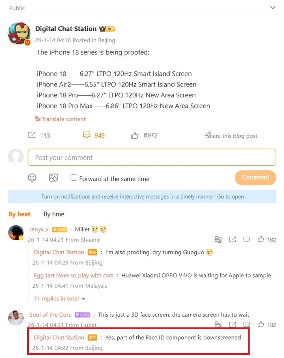The height and width of the screenshot is (358, 284).
Task: Like renyx_x comment showing 162
Action: point(261,239)
